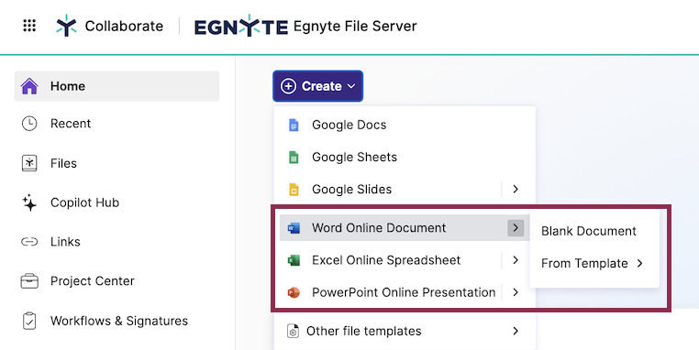699x350 pixels.
Task: Open the apps grid launcher icon
Action: (29, 26)
